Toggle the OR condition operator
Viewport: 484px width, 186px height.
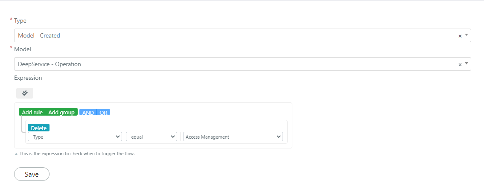(103, 112)
